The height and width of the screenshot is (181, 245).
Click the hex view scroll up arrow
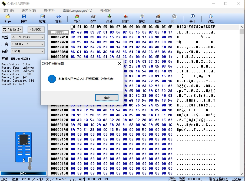[241, 27]
